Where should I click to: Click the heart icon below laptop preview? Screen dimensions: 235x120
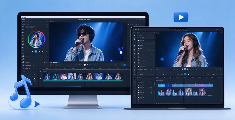click(x=163, y=74)
